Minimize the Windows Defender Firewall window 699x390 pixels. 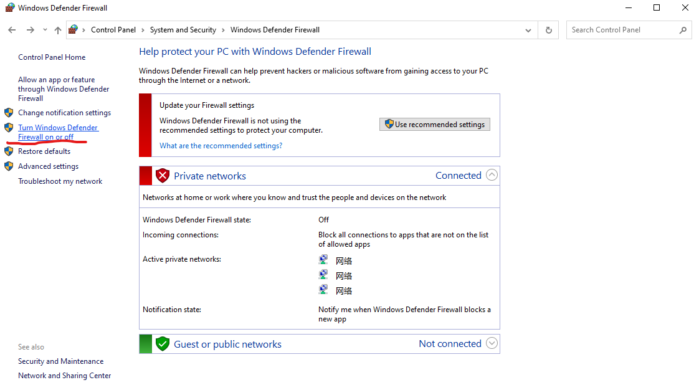[629, 7]
